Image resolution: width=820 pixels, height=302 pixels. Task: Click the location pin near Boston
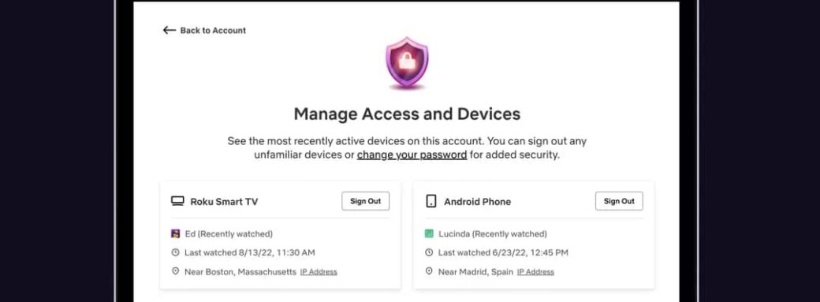pos(176,272)
